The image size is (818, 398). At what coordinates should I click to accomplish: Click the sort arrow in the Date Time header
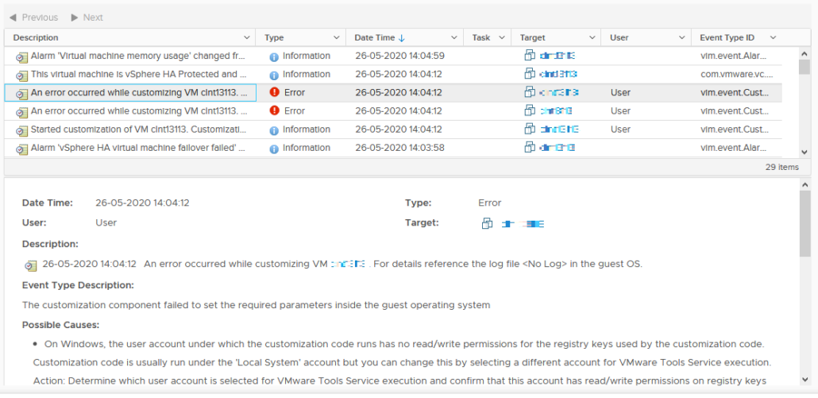pyautogui.click(x=401, y=37)
